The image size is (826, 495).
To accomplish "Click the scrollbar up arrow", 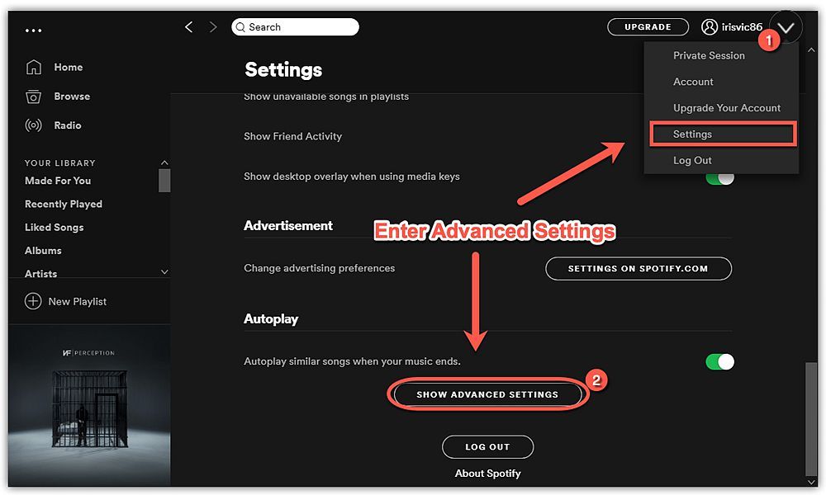I will (x=811, y=50).
